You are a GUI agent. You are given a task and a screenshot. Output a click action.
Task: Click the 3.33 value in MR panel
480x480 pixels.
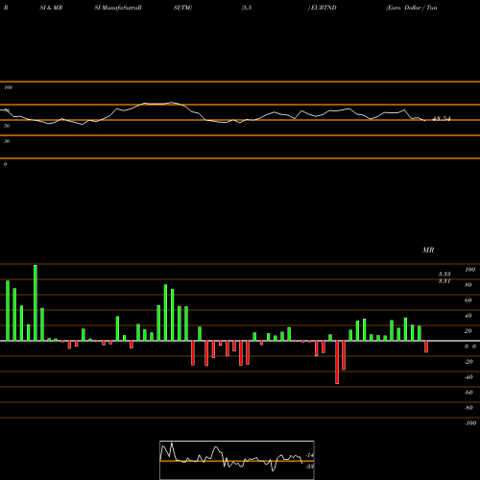(444, 274)
